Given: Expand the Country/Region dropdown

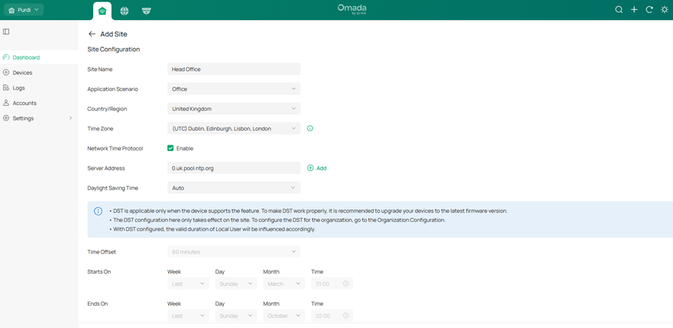Looking at the screenshot, I should click(x=233, y=109).
